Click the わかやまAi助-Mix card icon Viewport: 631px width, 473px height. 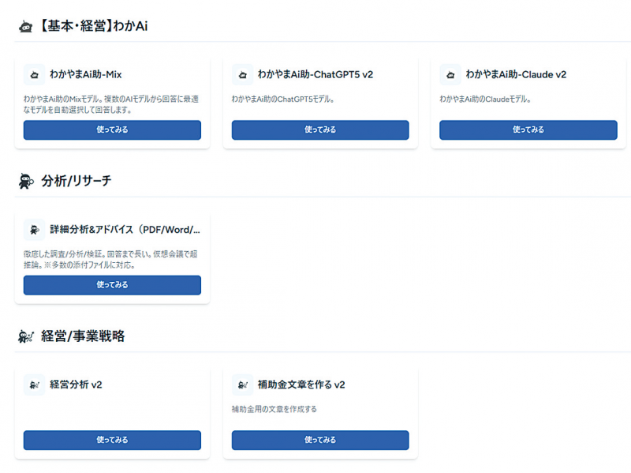coord(34,74)
